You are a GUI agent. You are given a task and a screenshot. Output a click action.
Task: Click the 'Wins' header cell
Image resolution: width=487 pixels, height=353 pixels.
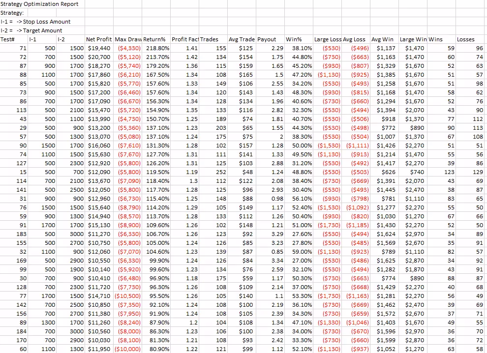coord(442,39)
